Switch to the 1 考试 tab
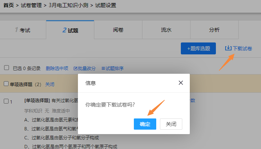Image resolution: width=261 pixels, height=149 pixels. pos(23,30)
